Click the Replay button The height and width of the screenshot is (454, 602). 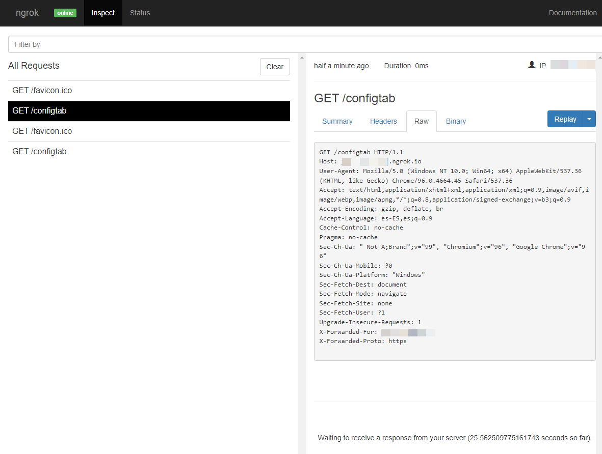click(565, 119)
